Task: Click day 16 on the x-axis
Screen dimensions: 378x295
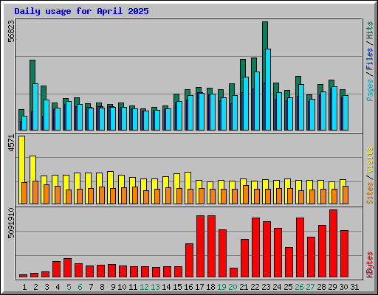Action: 188,287
